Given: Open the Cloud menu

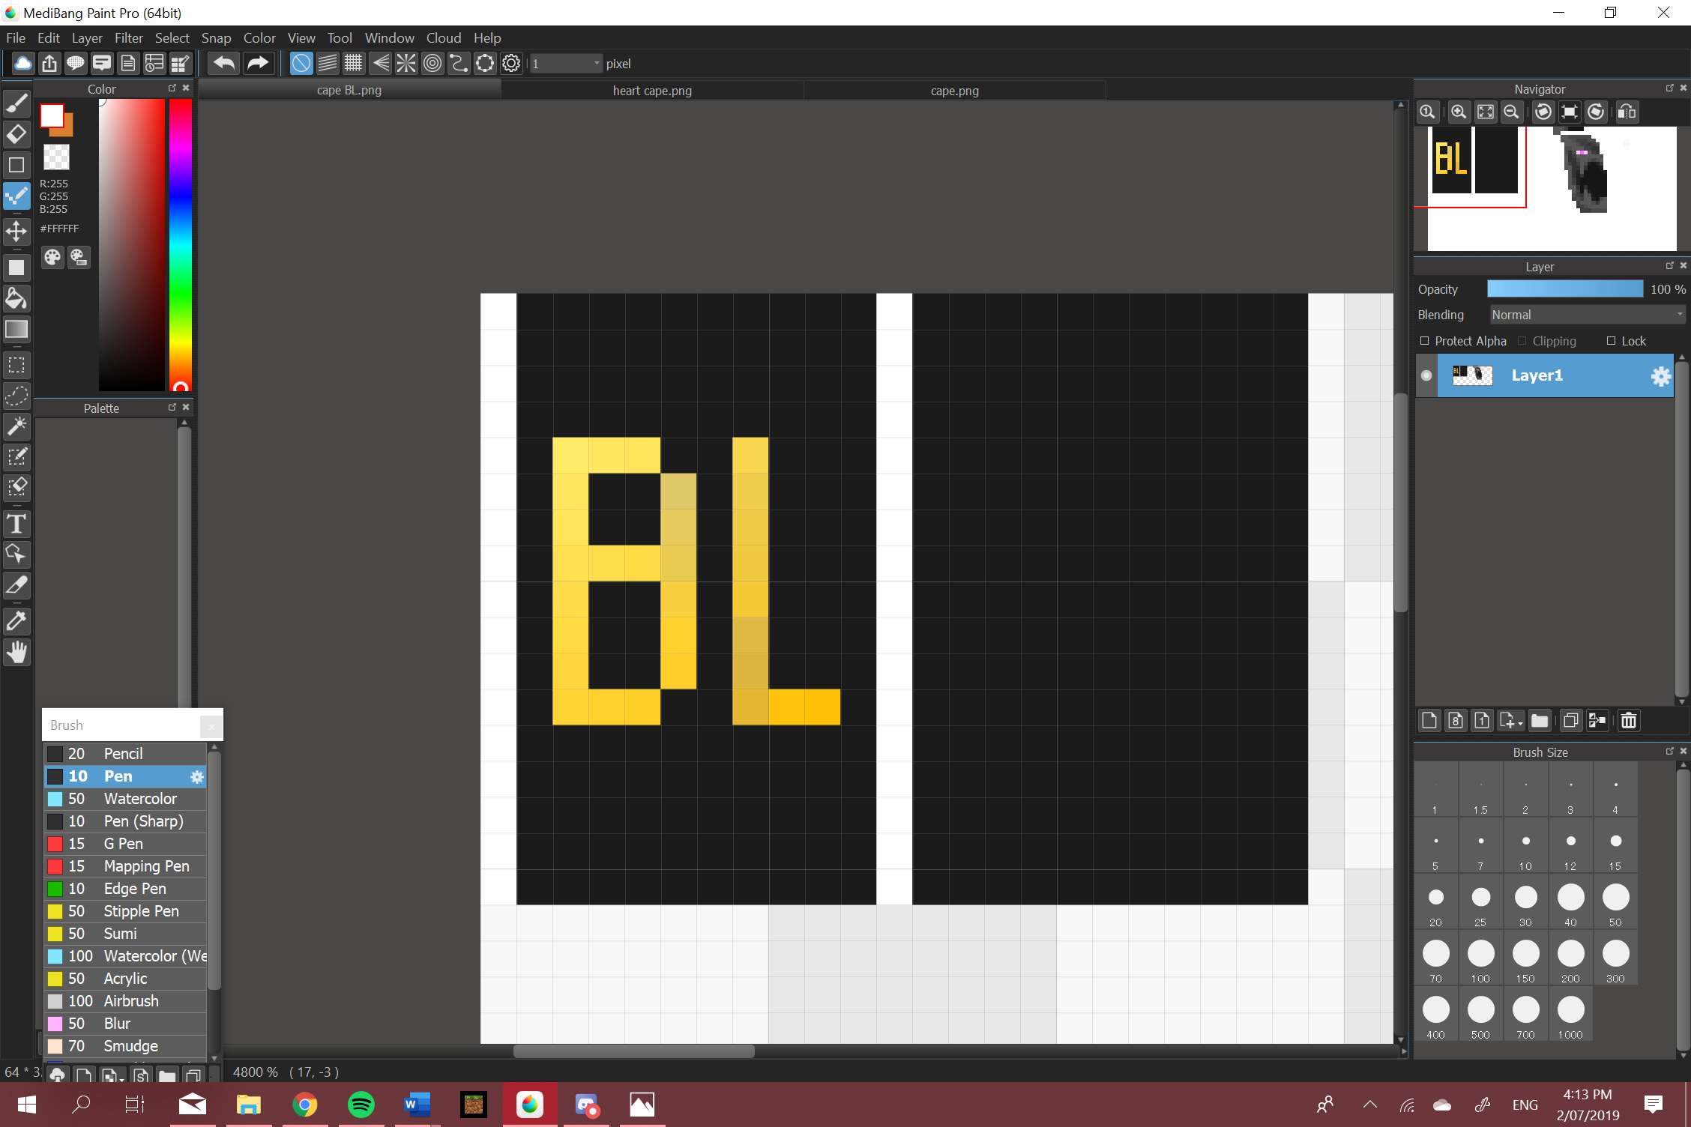Looking at the screenshot, I should click(x=444, y=38).
